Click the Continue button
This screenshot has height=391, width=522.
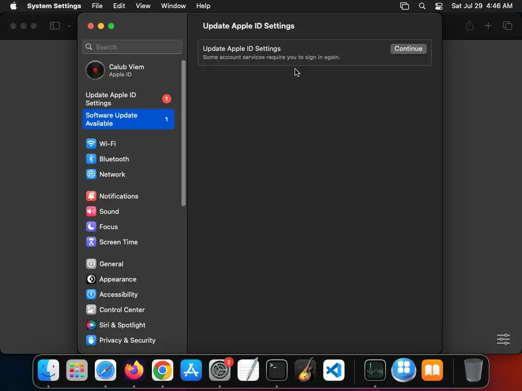click(408, 48)
